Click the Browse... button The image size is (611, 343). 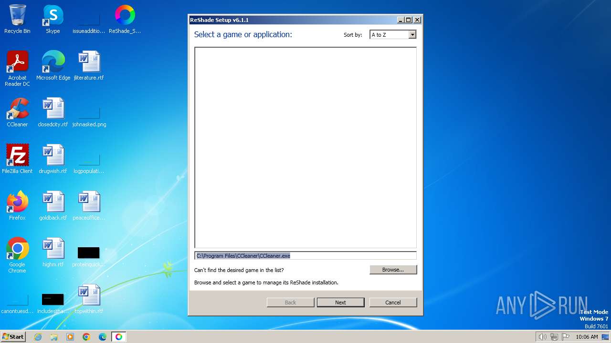(x=393, y=270)
